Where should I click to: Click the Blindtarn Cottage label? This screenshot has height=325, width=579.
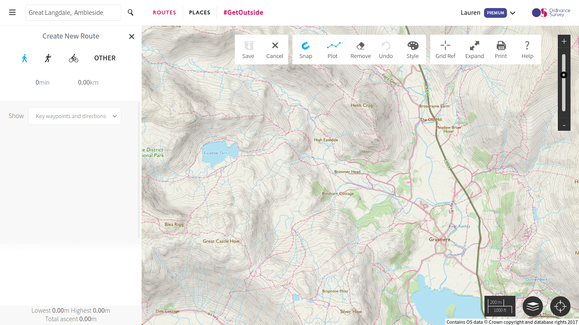coord(338,194)
